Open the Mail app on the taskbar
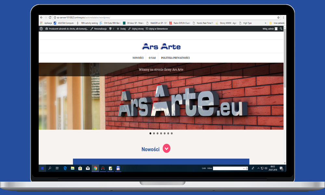 pyautogui.click(x=88, y=168)
